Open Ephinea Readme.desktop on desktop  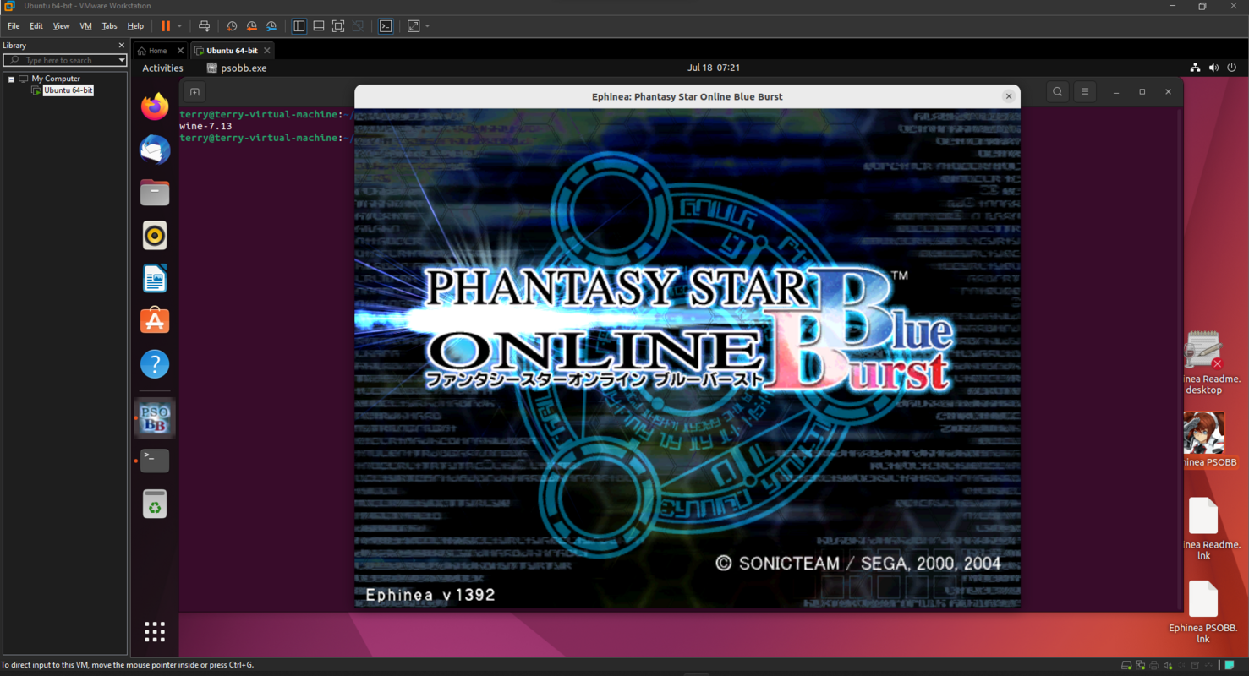coord(1203,362)
